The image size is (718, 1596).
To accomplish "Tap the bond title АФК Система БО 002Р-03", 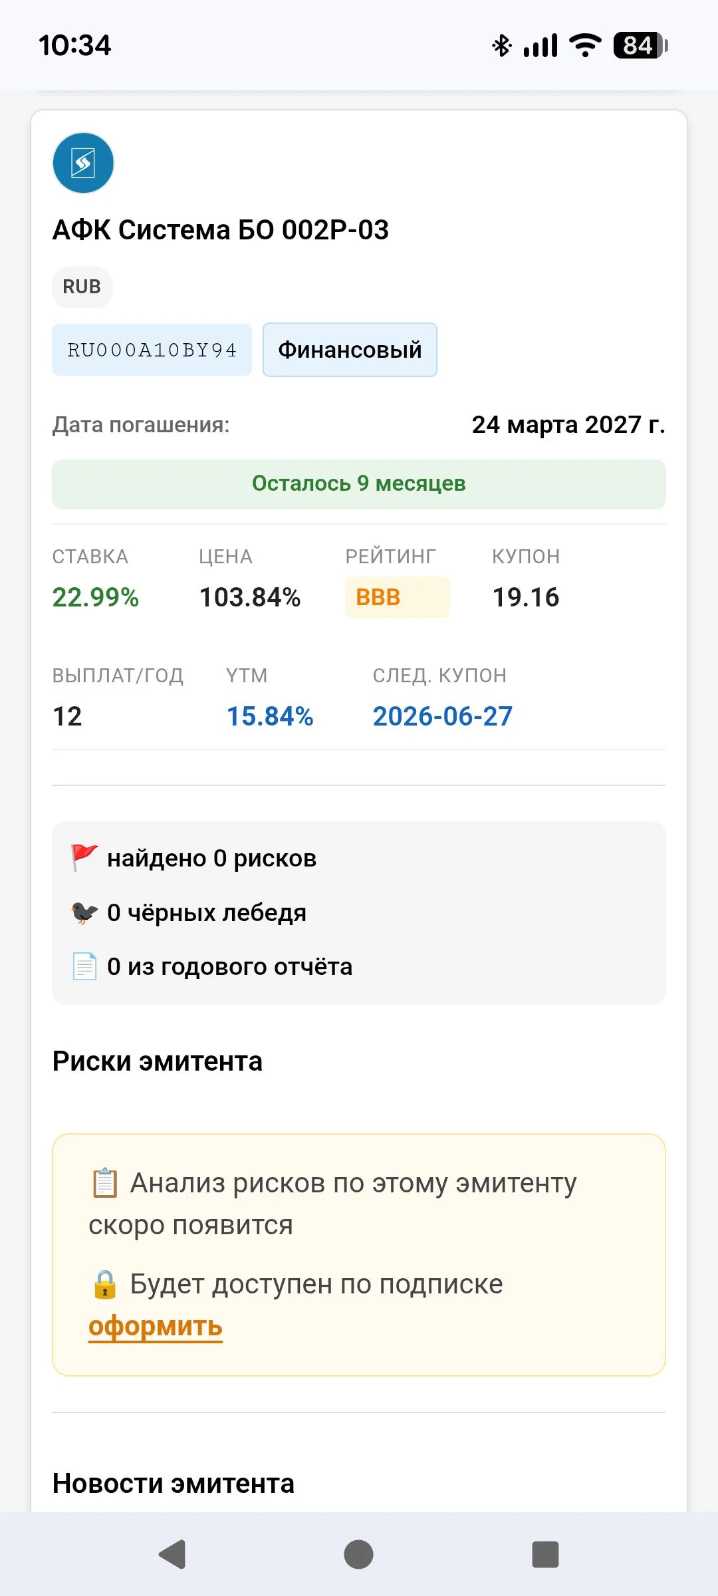I will tap(221, 230).
